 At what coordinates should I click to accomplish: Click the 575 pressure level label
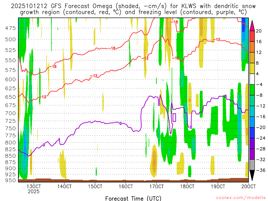coord(10,70)
